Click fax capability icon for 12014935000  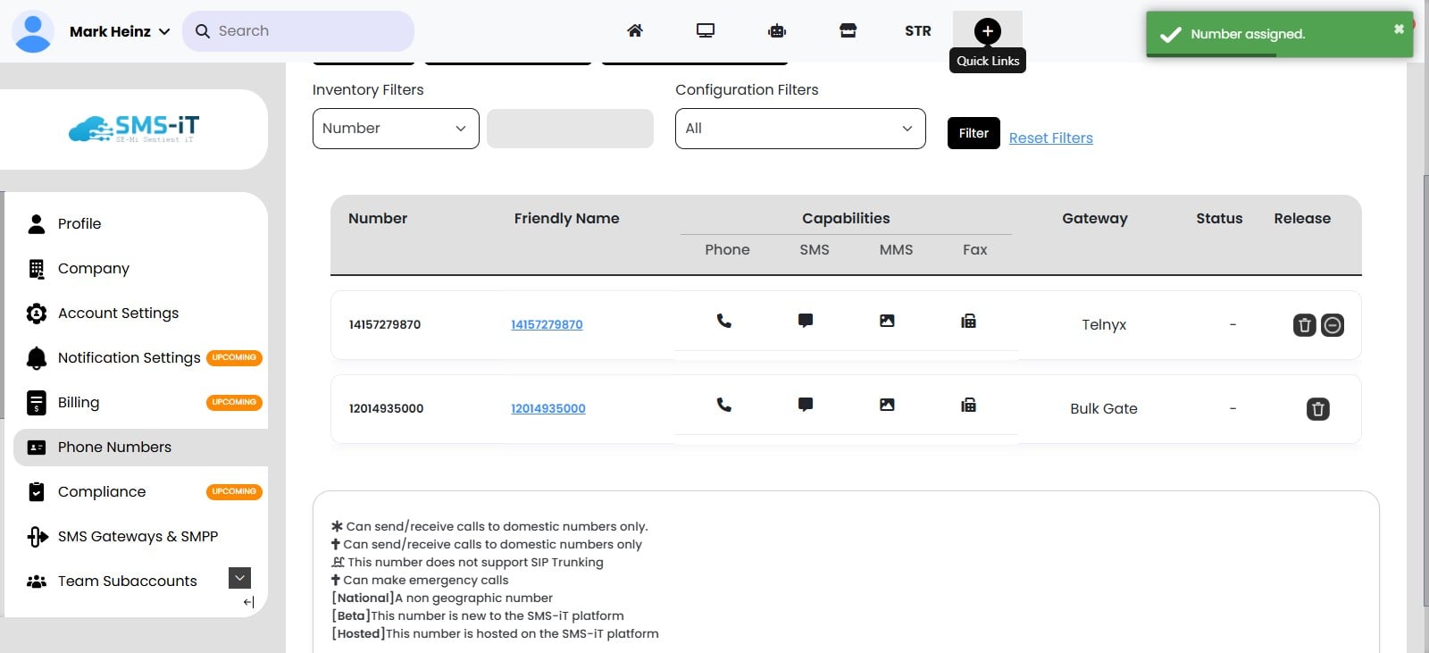pyautogui.click(x=968, y=405)
